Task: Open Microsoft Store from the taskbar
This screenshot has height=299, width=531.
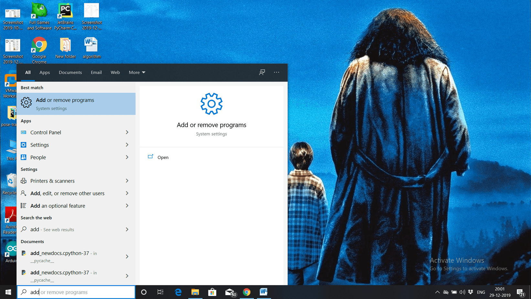Action: pos(212,292)
